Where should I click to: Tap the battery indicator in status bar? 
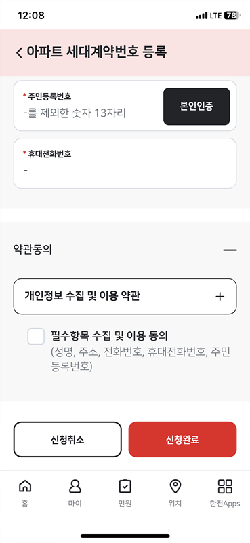[232, 16]
